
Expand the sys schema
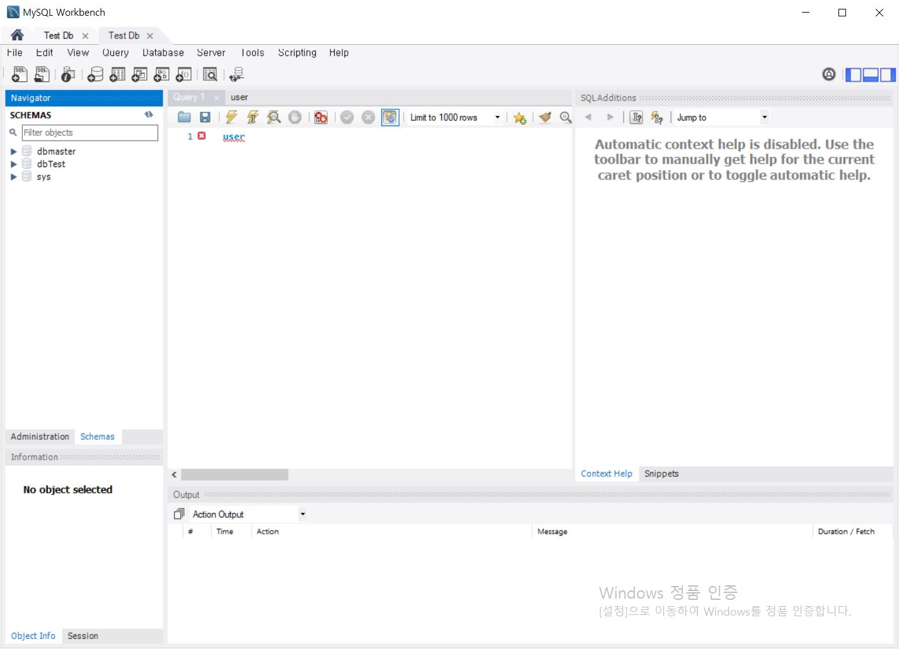[x=13, y=177]
